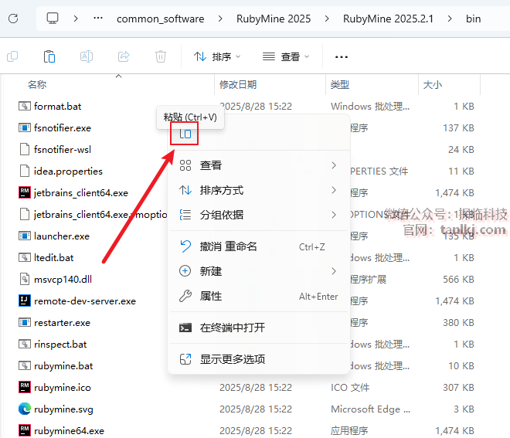Click format.bat file icon

[25, 106]
